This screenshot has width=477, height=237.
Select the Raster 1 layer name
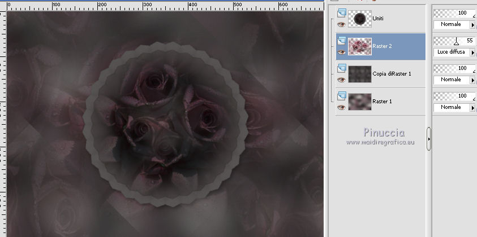(381, 102)
